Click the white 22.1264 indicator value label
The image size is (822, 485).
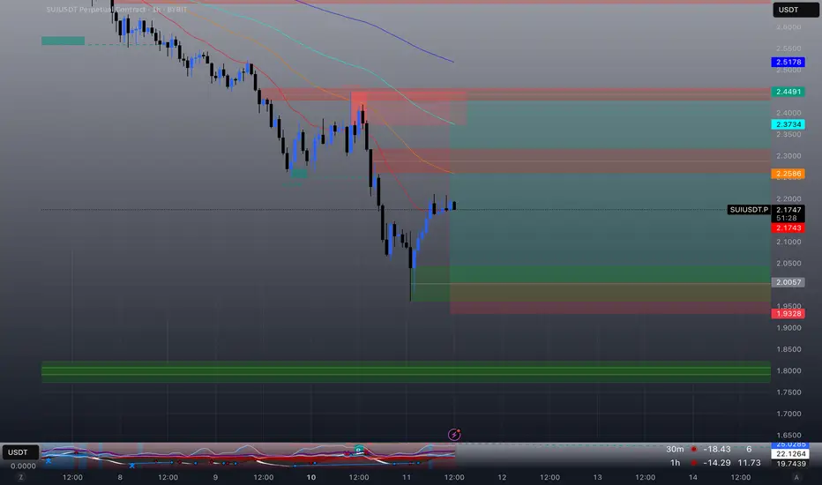(791, 454)
